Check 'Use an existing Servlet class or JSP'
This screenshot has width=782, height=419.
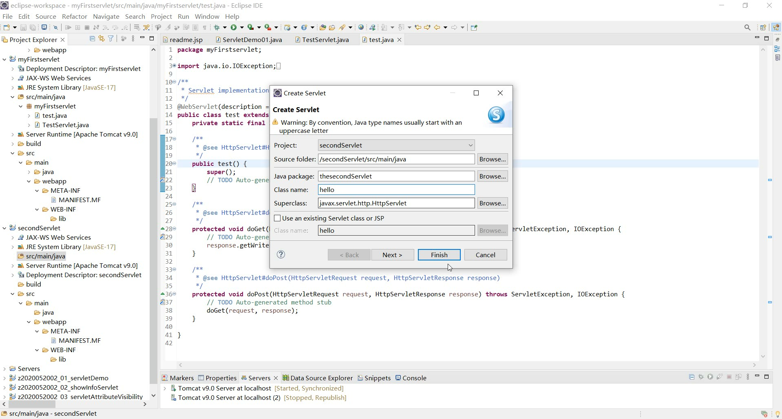pyautogui.click(x=277, y=218)
